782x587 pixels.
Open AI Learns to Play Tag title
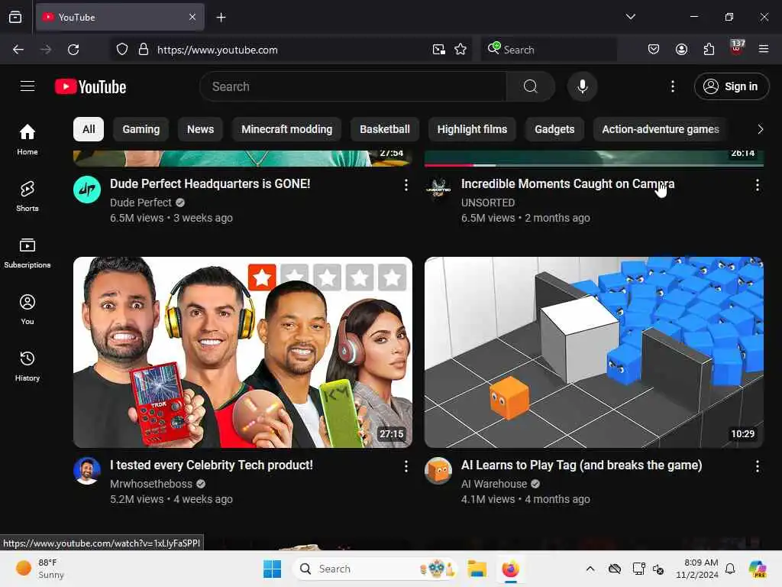pyautogui.click(x=581, y=465)
